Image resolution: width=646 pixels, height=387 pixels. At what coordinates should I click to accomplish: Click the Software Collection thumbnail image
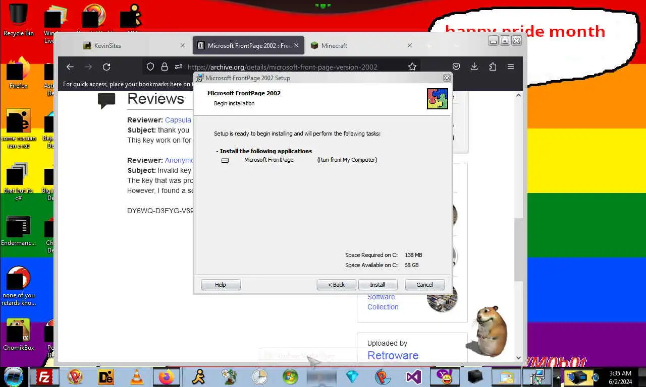click(x=442, y=297)
